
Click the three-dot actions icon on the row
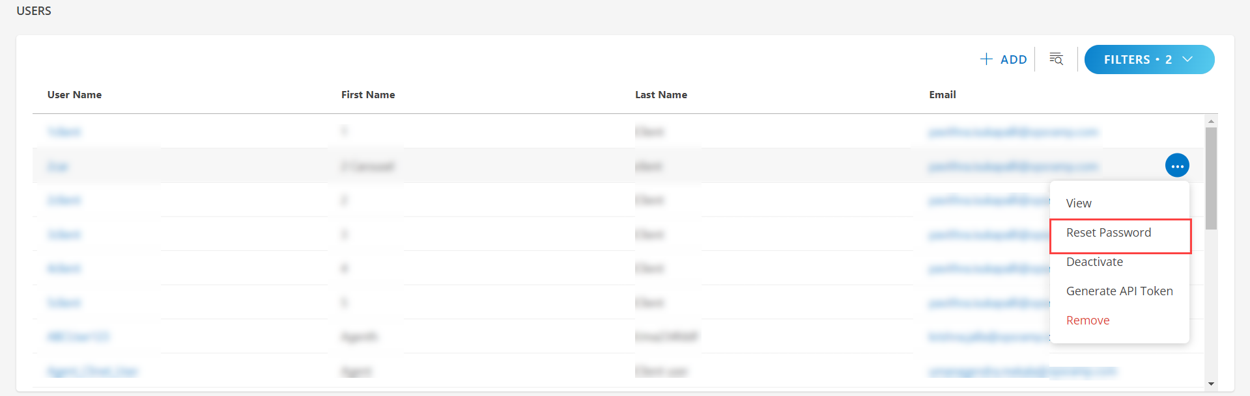pos(1176,165)
